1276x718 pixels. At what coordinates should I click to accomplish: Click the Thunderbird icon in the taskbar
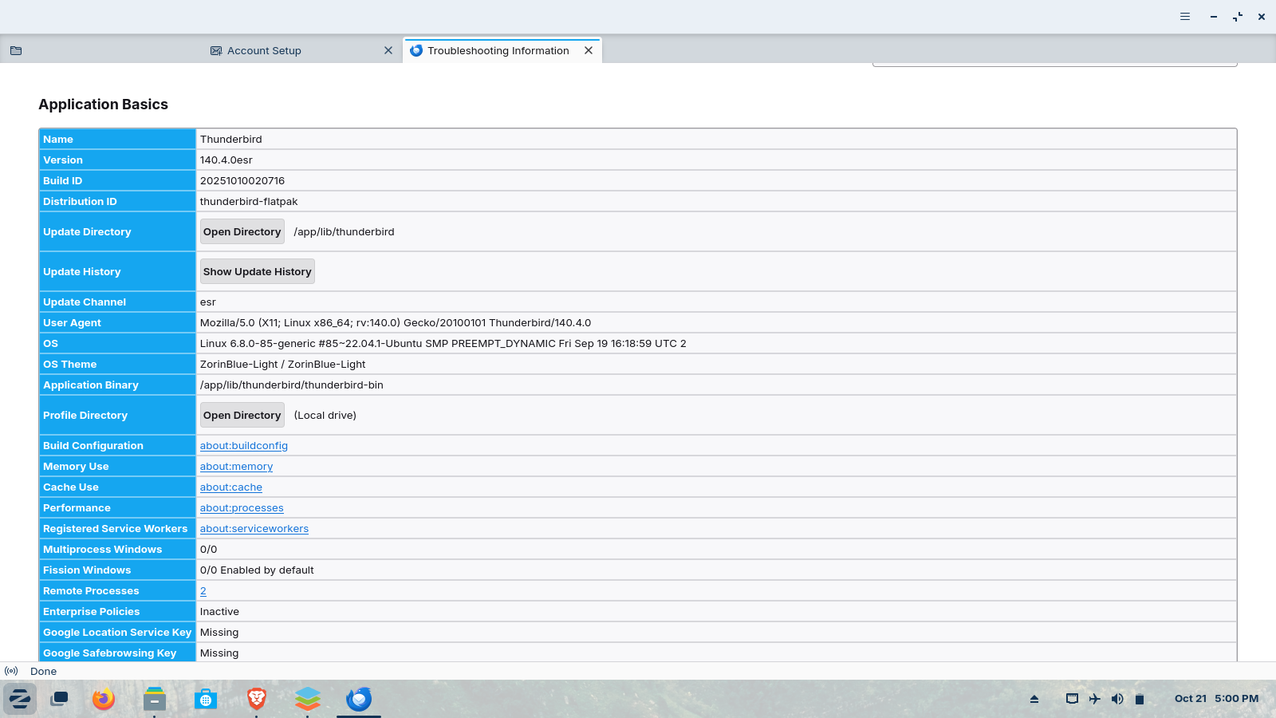pos(359,699)
